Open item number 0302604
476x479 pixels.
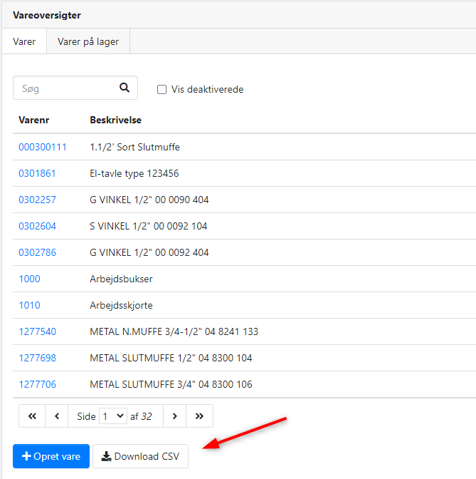tap(37, 226)
